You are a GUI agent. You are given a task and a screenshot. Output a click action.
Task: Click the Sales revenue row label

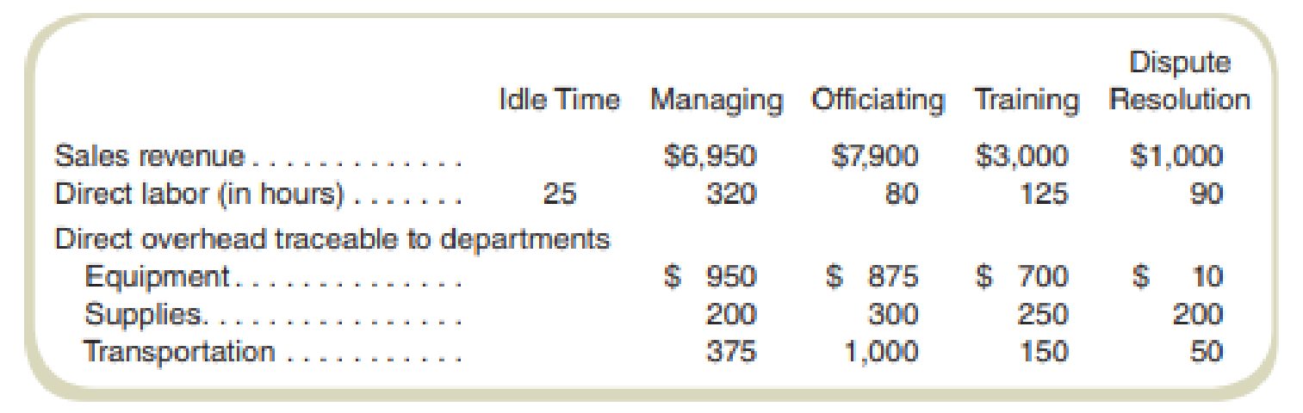(149, 157)
